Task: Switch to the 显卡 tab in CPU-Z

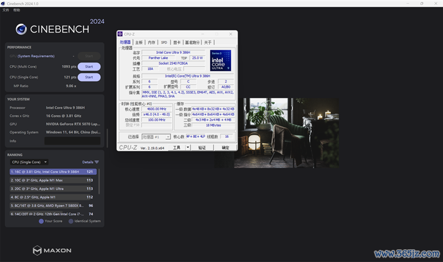Action: coord(177,43)
